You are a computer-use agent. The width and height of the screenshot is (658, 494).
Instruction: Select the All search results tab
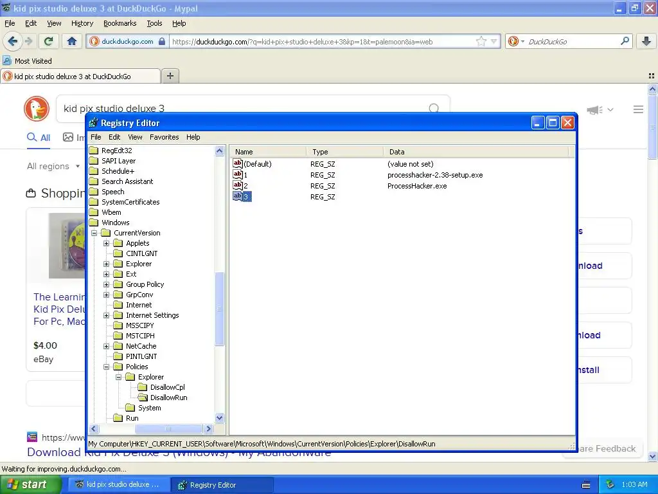click(39, 138)
